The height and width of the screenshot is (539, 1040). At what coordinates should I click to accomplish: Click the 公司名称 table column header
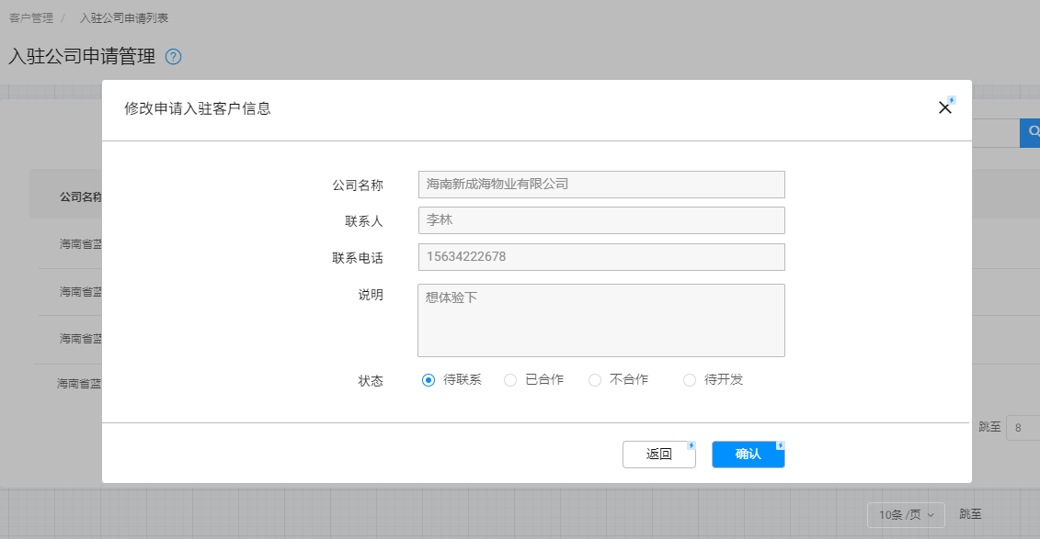80,197
